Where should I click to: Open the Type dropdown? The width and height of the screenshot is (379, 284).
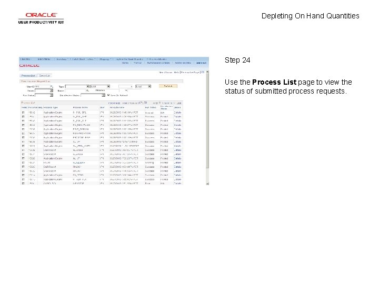[x=77, y=86]
